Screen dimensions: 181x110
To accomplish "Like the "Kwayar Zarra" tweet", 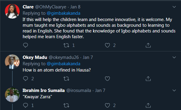I will pyautogui.click(x=107, y=105).
